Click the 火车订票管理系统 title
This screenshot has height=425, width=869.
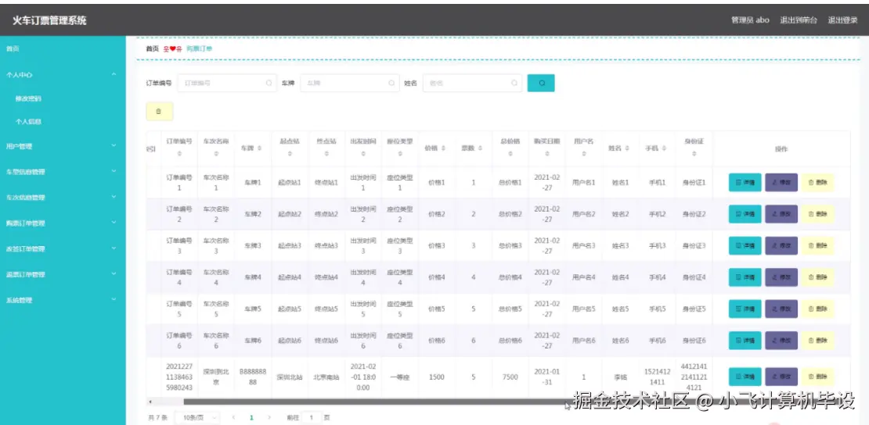[49, 20]
